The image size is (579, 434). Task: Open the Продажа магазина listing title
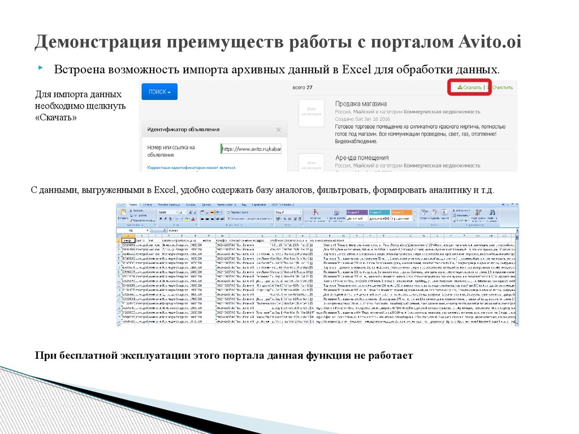click(x=361, y=104)
